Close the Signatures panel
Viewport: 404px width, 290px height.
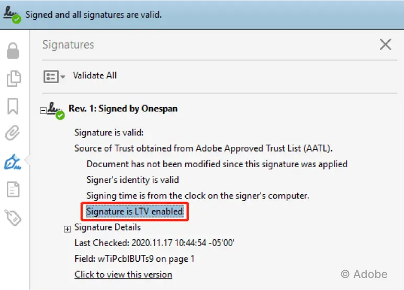(x=385, y=44)
